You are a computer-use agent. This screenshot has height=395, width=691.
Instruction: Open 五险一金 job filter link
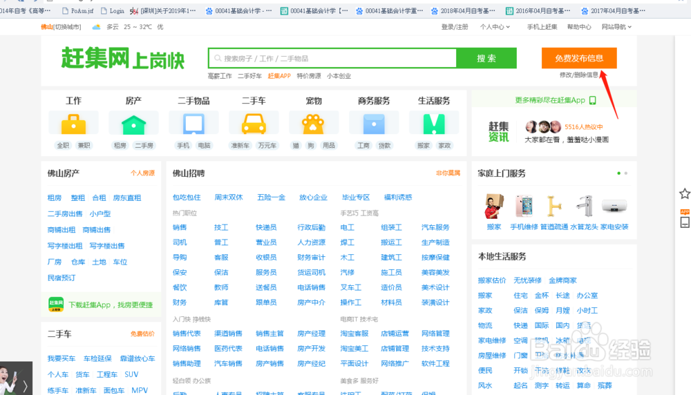pos(271,197)
